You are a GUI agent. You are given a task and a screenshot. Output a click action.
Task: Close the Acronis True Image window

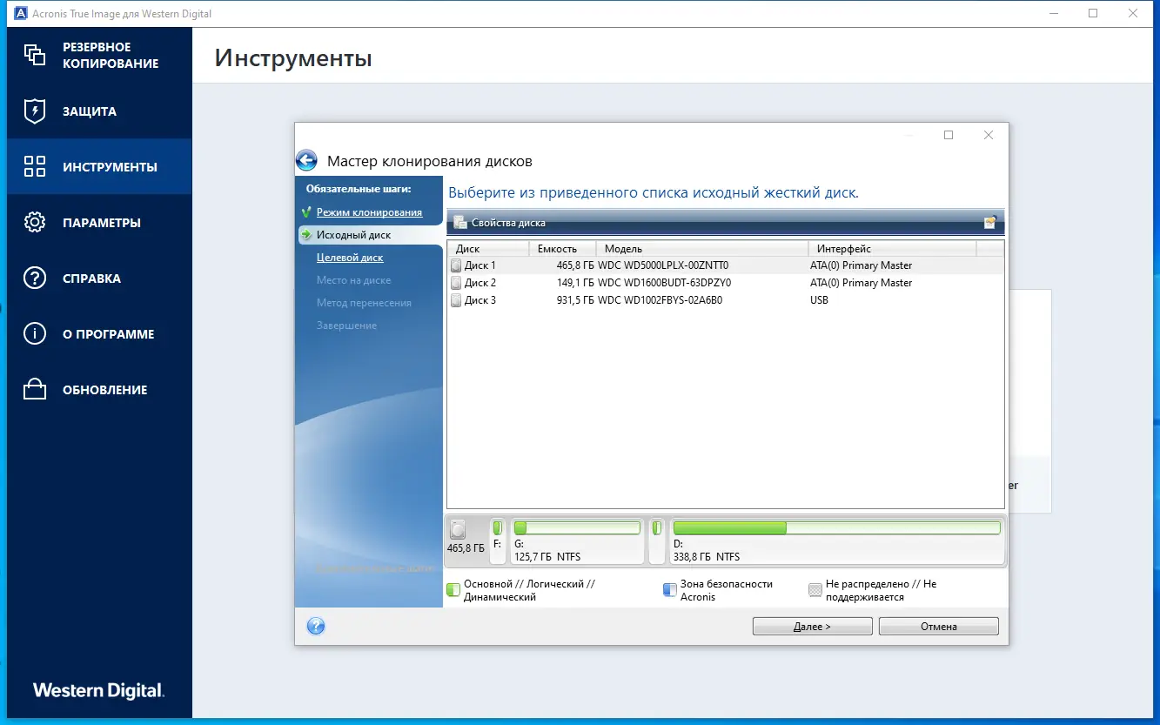[1133, 14]
